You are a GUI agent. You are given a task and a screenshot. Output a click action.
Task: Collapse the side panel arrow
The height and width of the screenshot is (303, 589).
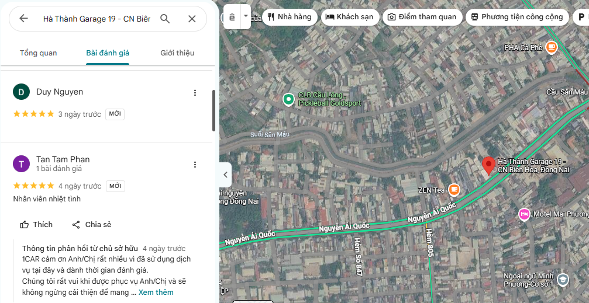click(225, 175)
